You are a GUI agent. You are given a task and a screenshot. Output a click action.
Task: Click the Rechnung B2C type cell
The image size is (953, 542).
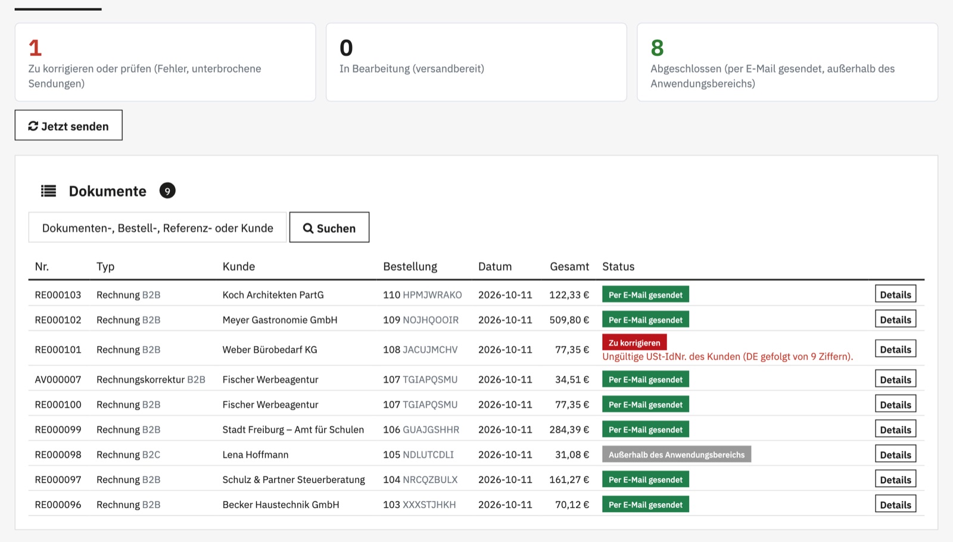click(x=128, y=454)
